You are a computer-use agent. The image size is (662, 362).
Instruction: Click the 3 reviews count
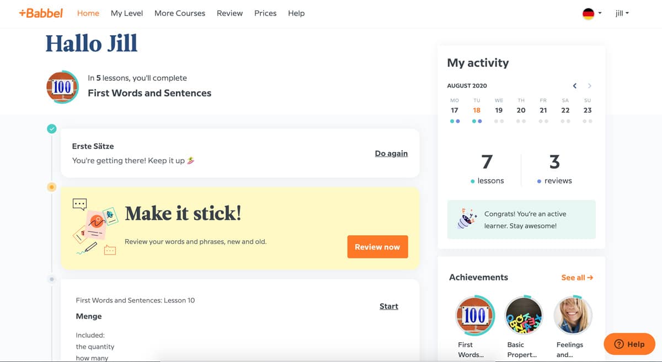point(554,161)
